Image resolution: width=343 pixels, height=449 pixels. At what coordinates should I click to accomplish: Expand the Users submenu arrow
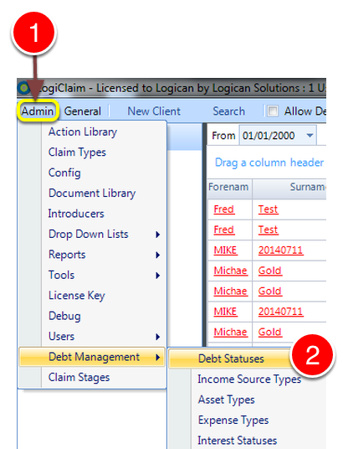pyautogui.click(x=157, y=337)
